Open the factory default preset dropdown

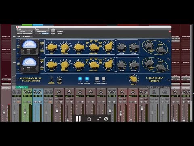click(42, 31)
